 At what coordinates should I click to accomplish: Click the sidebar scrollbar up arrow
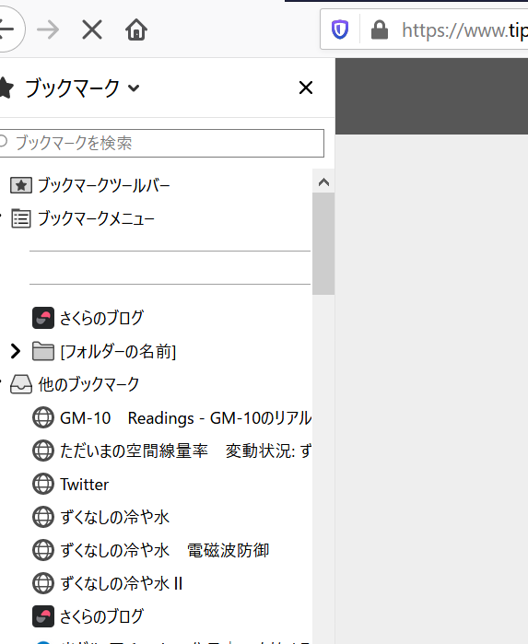323,181
